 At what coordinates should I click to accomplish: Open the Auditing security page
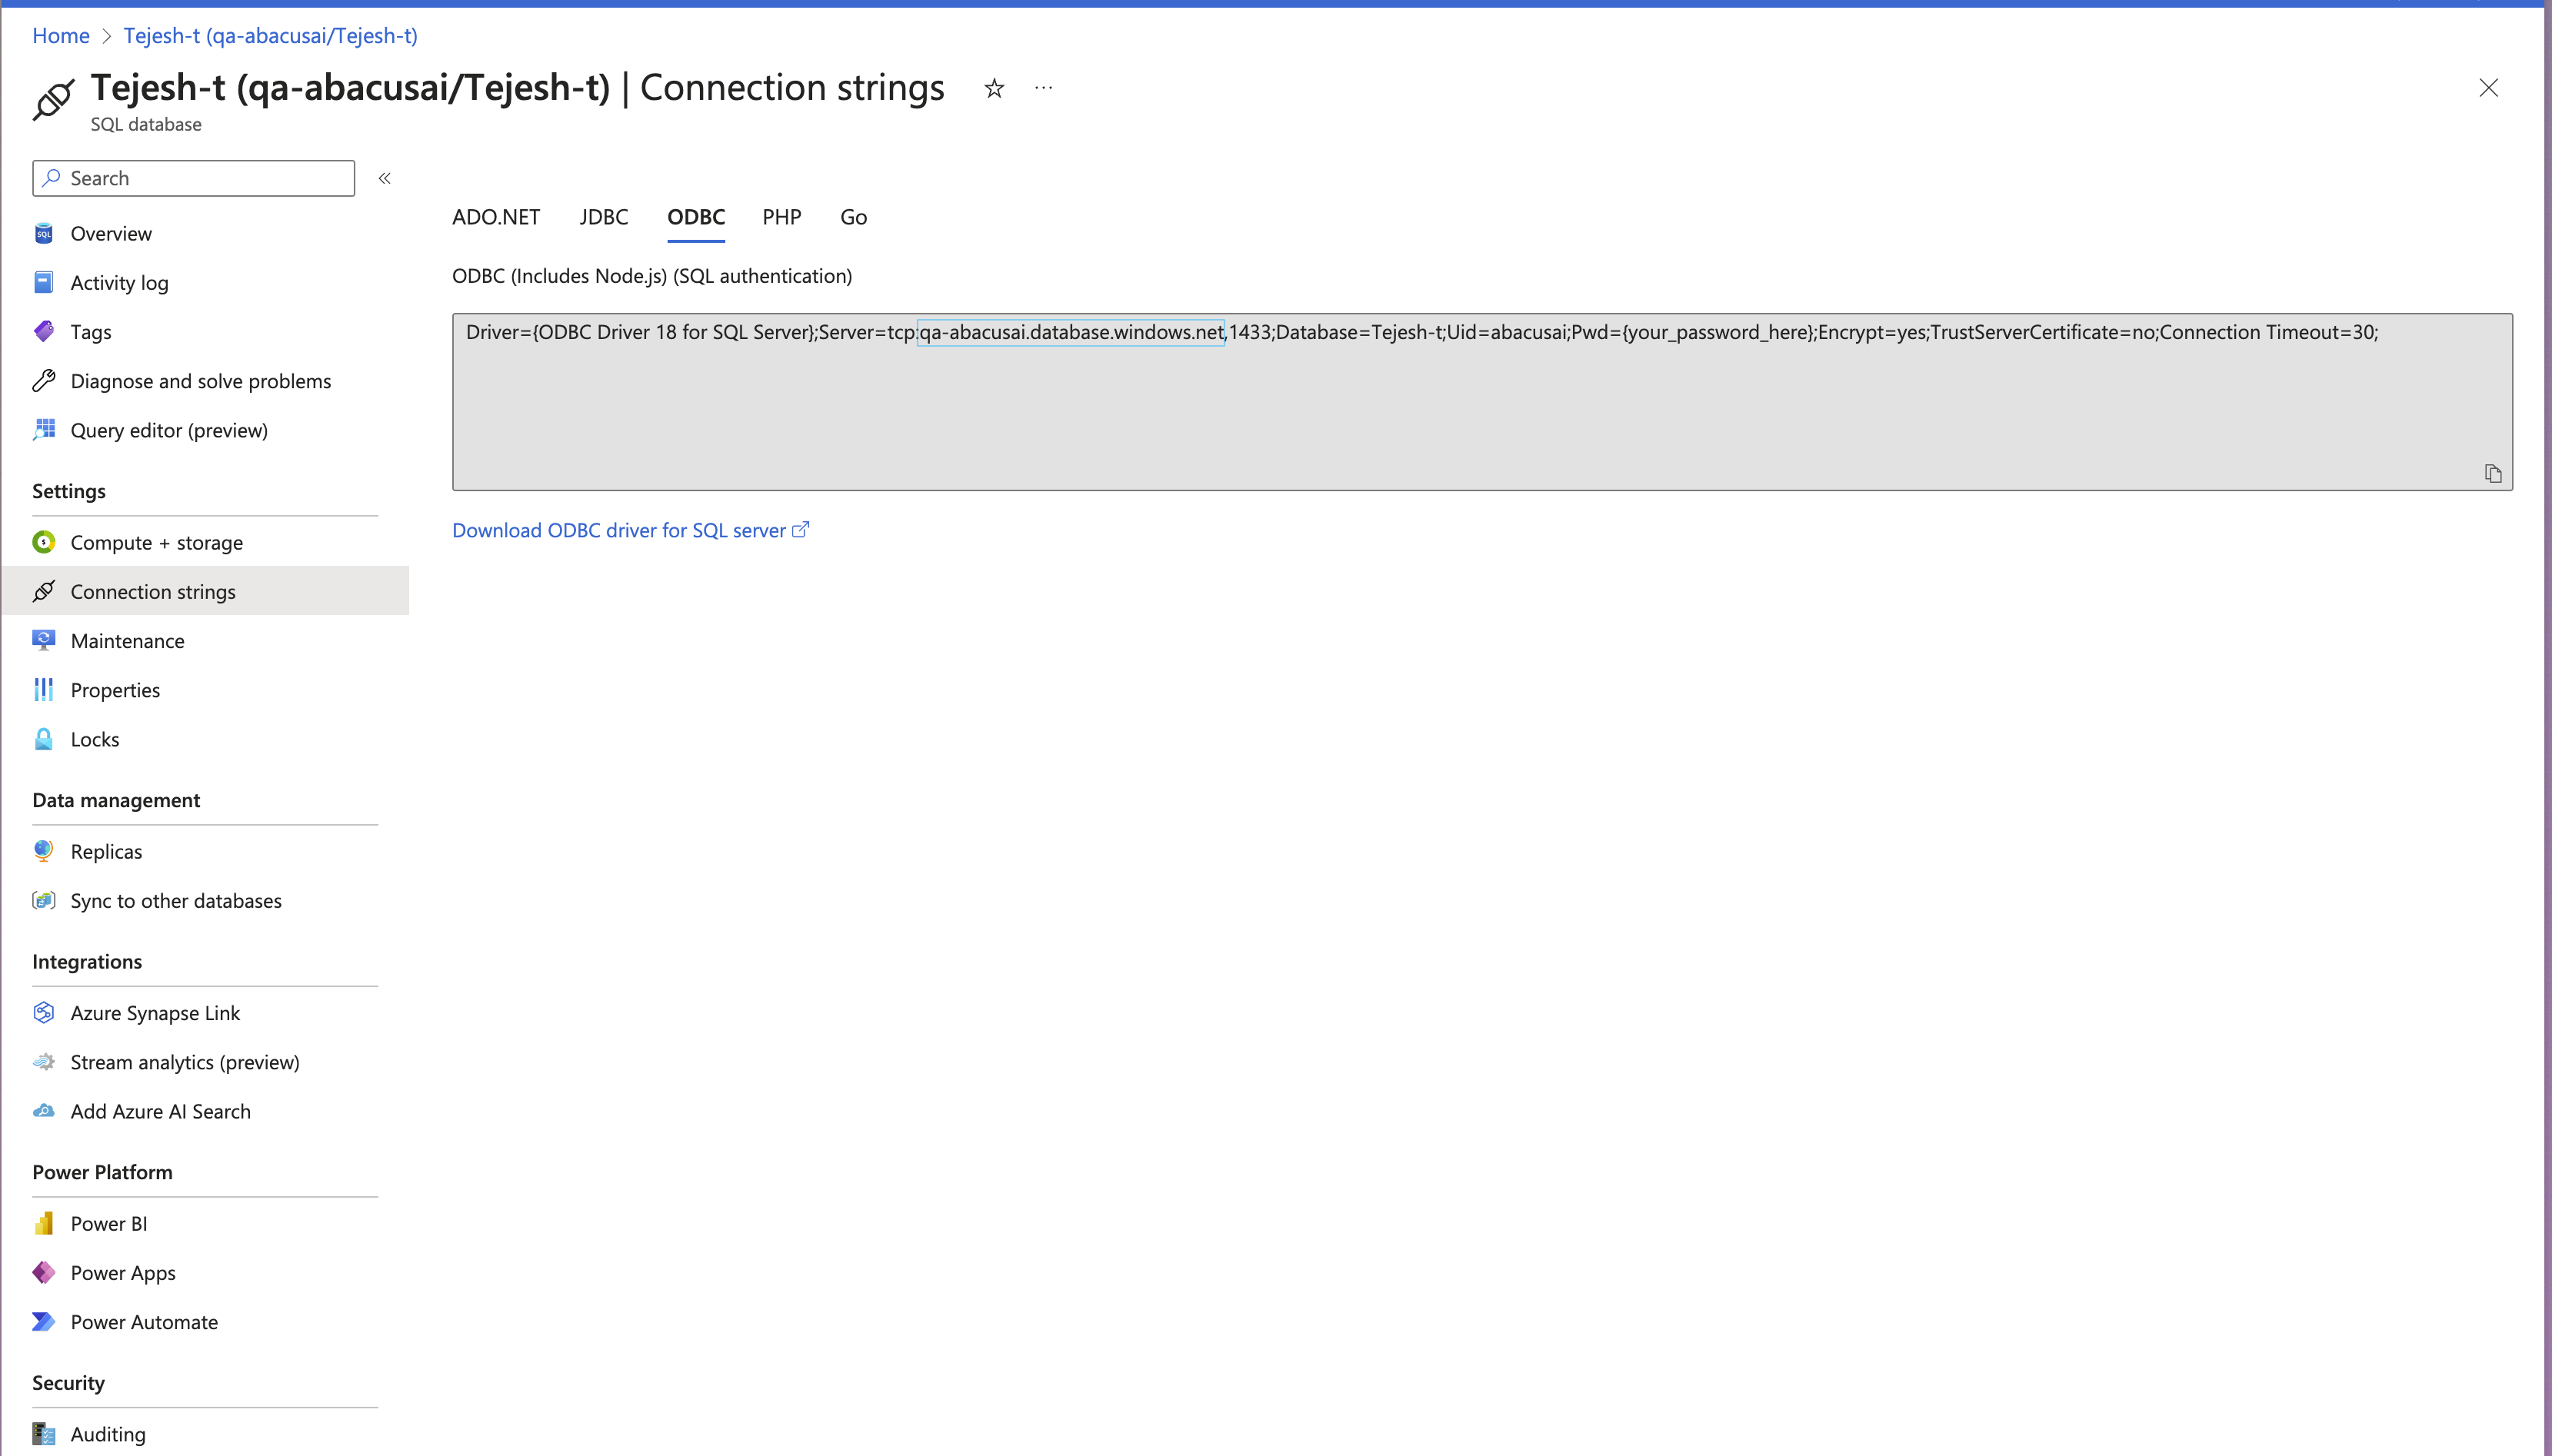pos(107,1433)
